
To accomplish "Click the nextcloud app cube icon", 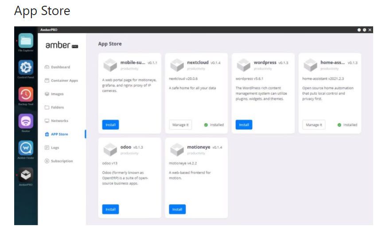I will pyautogui.click(x=177, y=65).
